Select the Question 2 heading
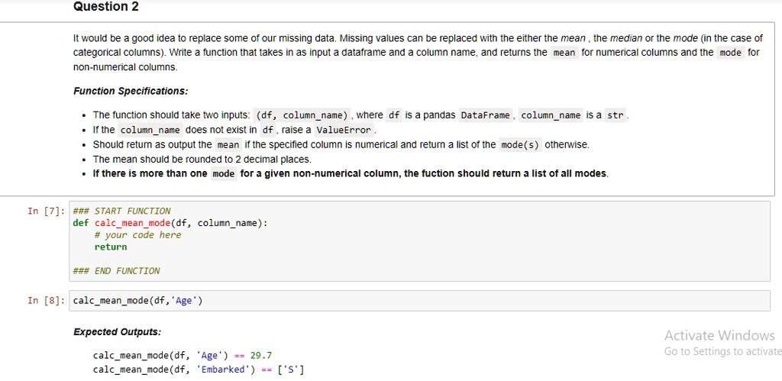This screenshot has height=381, width=782. 105,7
